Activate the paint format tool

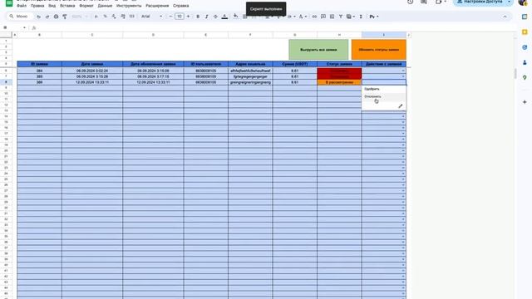tap(65, 17)
